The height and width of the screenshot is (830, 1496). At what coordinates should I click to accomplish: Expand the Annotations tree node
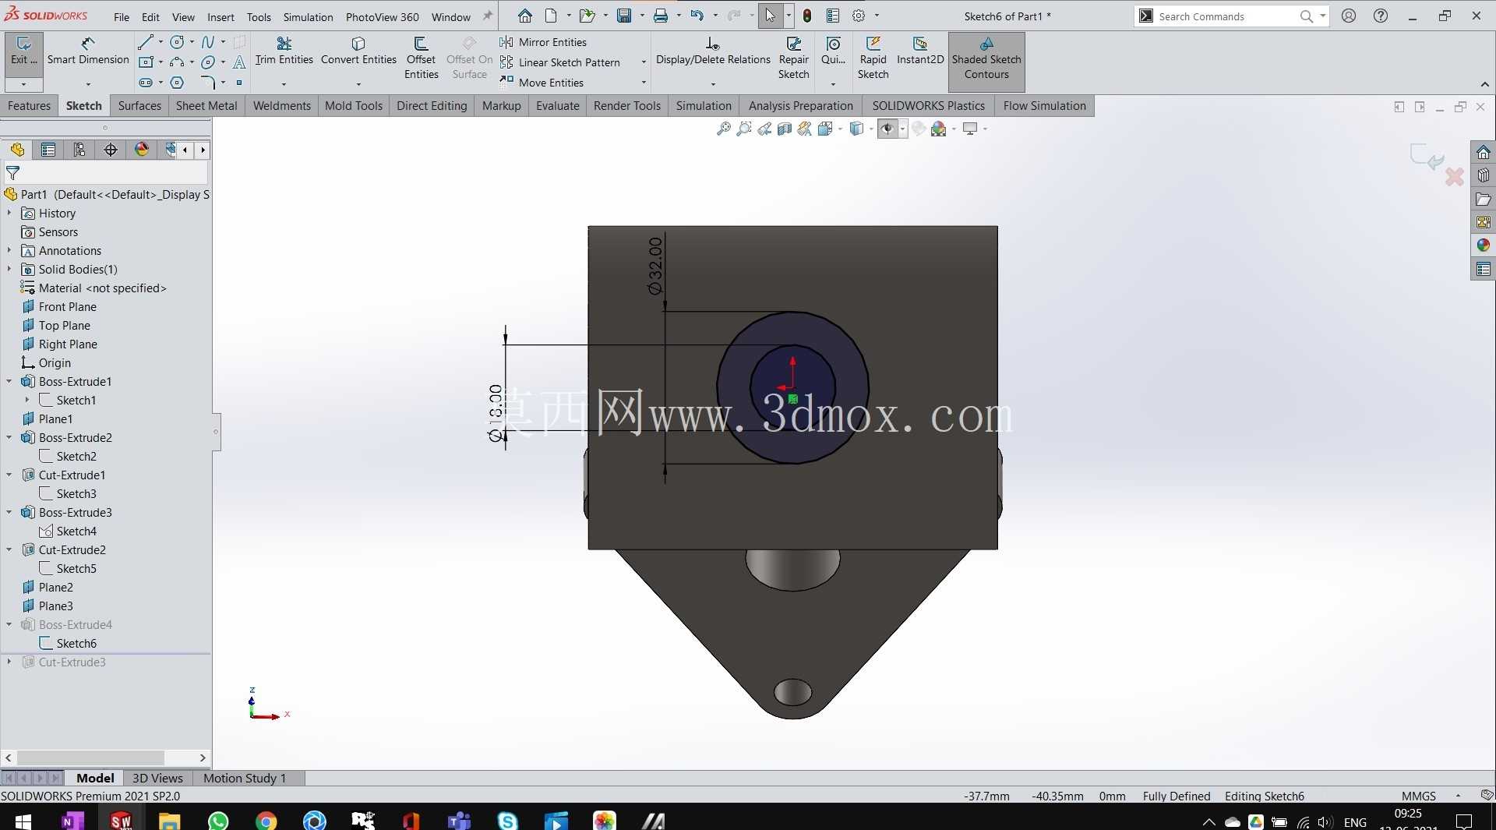(9, 250)
